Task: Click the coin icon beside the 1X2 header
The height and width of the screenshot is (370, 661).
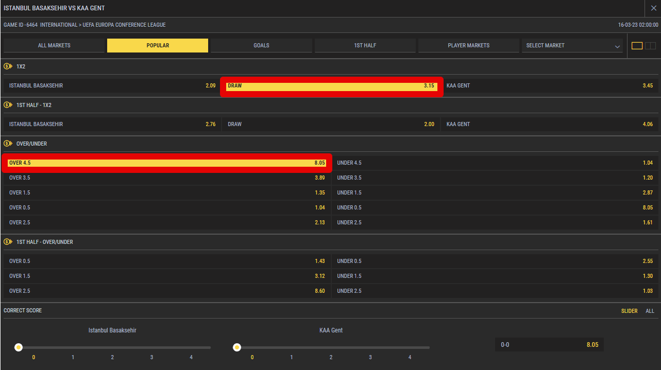Action: (8, 66)
